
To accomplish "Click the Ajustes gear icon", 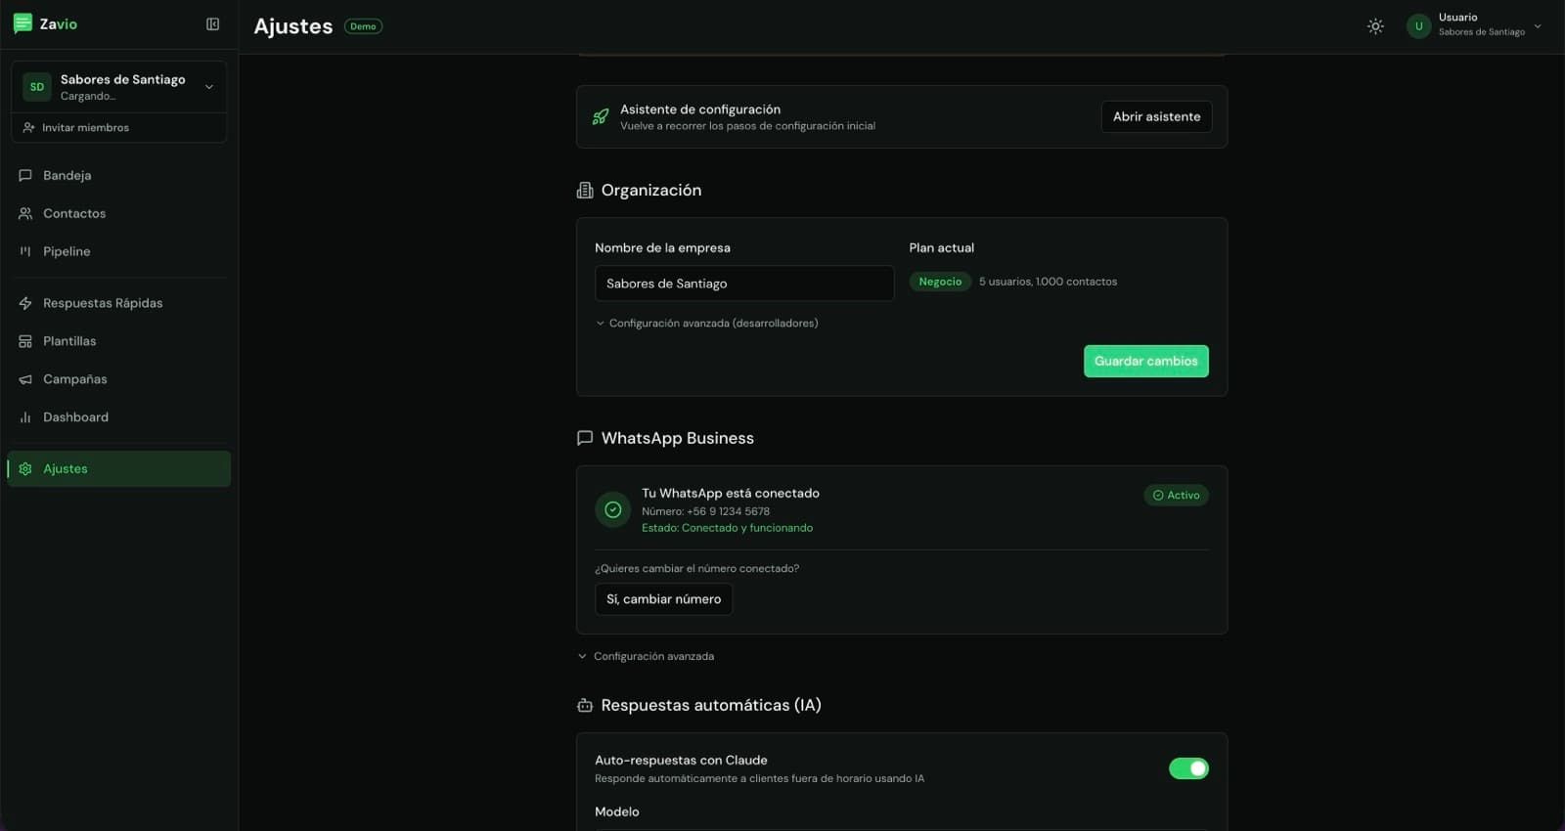I will click(x=25, y=469).
